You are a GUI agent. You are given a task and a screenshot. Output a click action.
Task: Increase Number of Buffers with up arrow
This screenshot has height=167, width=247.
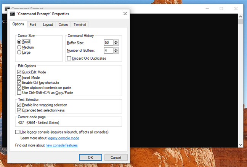[x=116, y=49]
